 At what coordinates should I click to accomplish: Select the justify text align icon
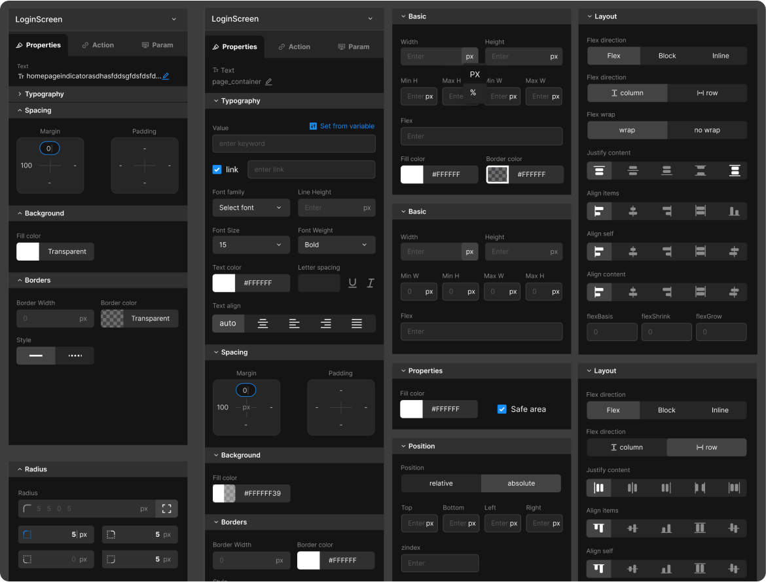[357, 323]
